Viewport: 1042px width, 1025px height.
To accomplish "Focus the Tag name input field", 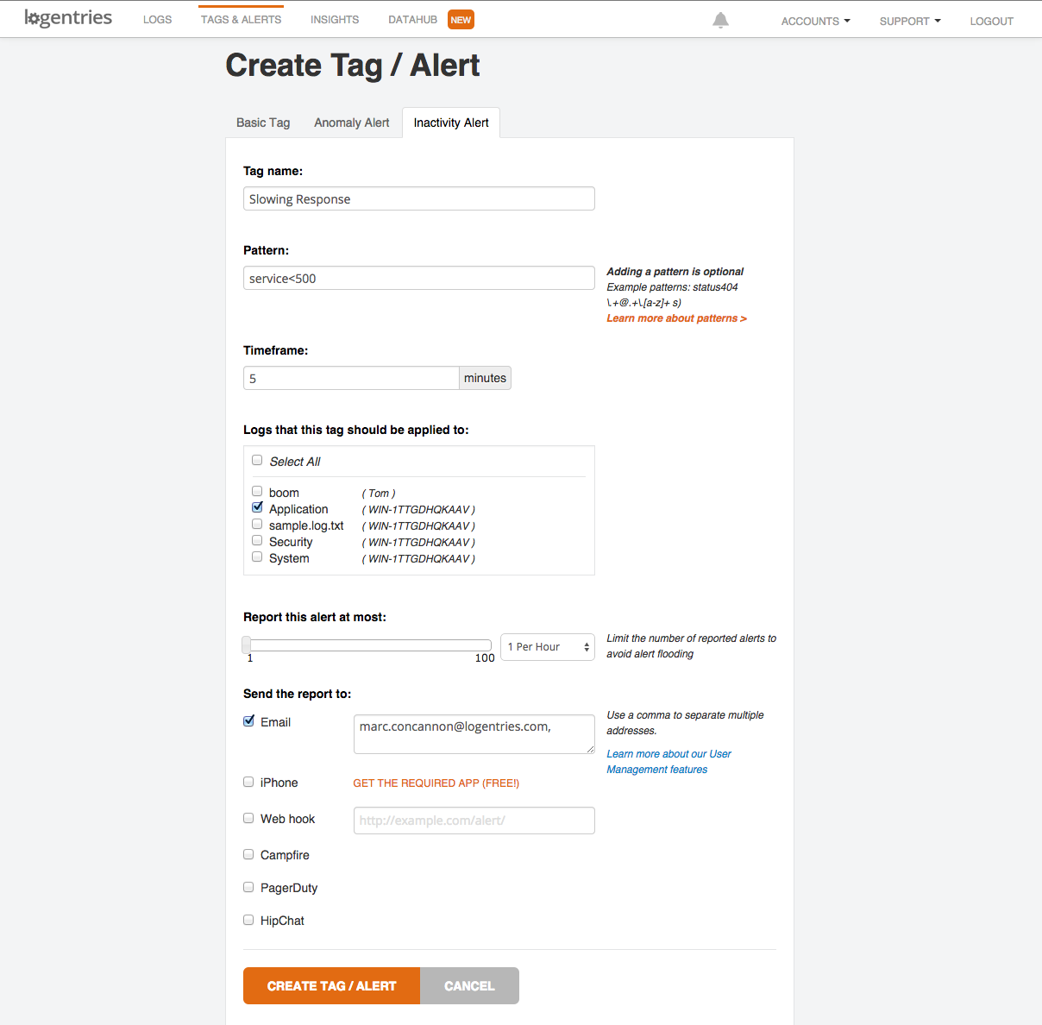I will [418, 199].
